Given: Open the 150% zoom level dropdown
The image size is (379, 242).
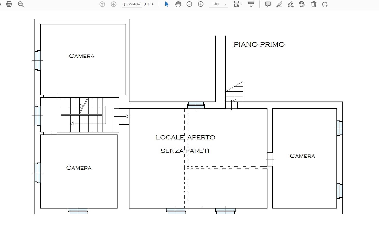Looking at the screenshot, I should (225, 4).
